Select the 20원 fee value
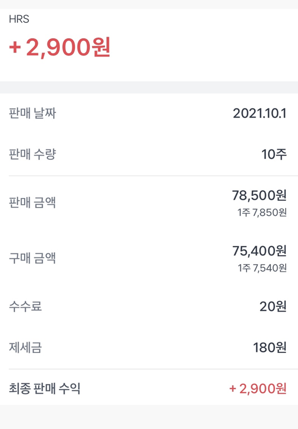298x429 pixels. (x=273, y=307)
